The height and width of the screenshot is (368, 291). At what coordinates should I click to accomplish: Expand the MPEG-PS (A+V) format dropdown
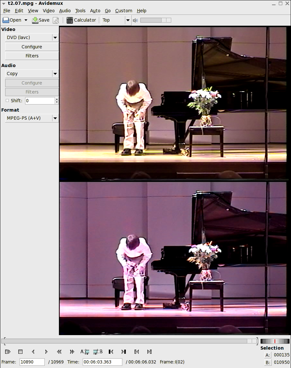[55, 118]
